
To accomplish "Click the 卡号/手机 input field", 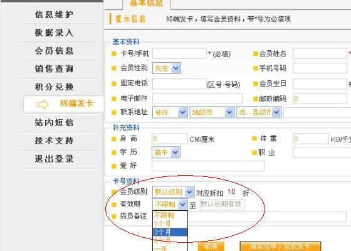I will (x=179, y=53).
